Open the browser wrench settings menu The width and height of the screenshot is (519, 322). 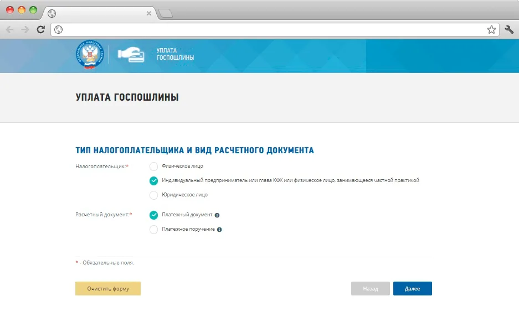pos(509,30)
